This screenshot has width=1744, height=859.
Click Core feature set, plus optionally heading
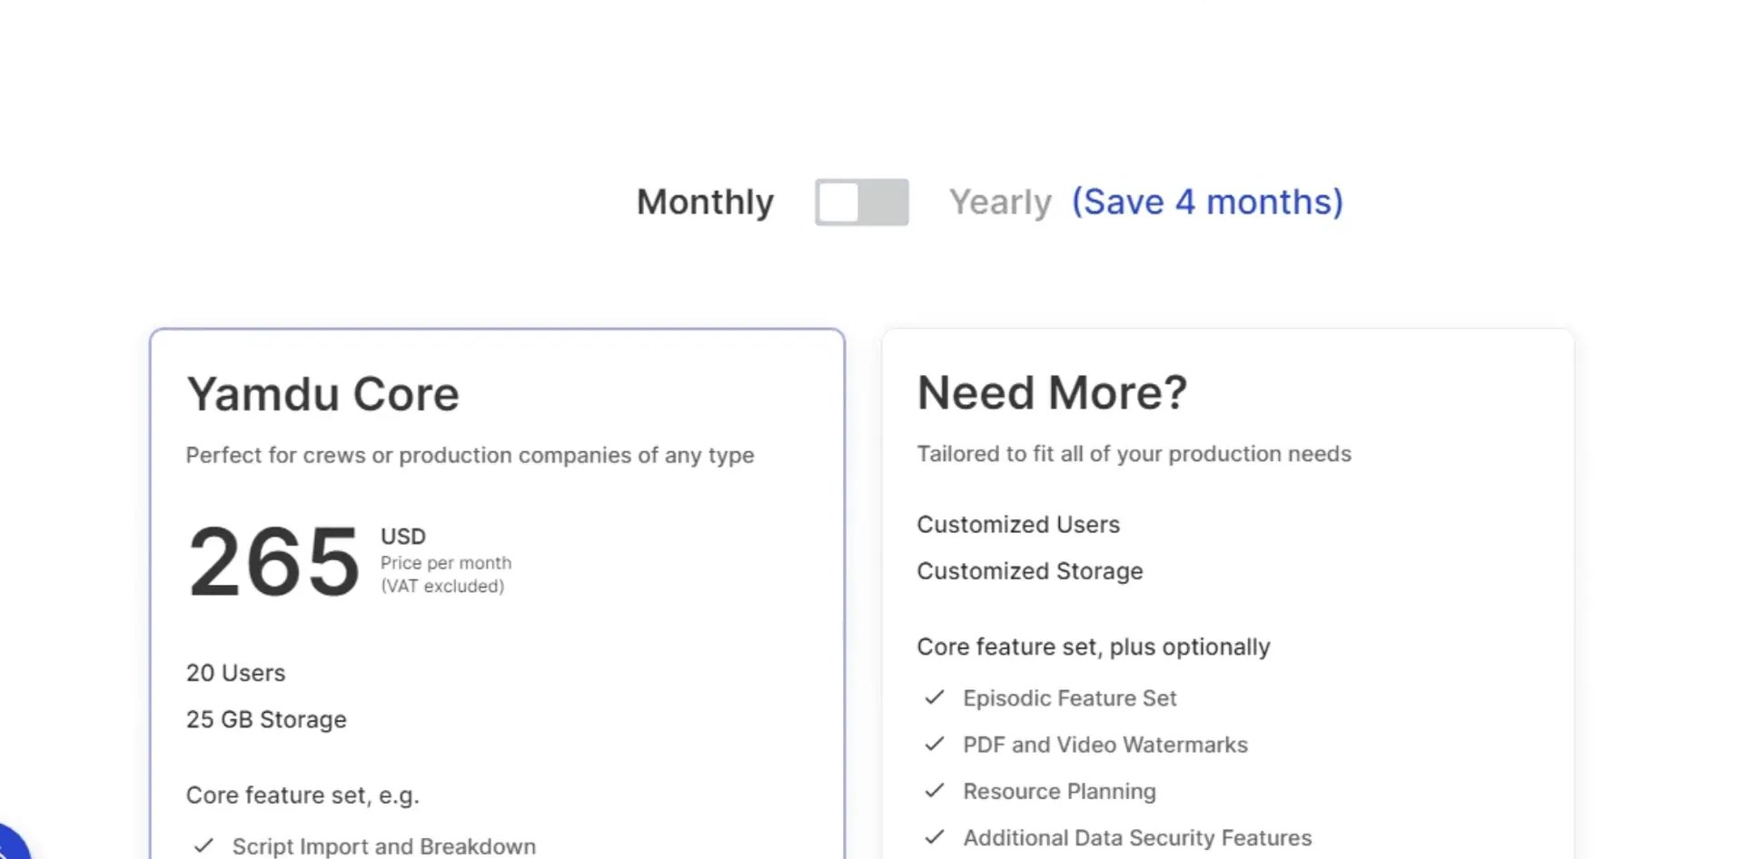click(1093, 647)
